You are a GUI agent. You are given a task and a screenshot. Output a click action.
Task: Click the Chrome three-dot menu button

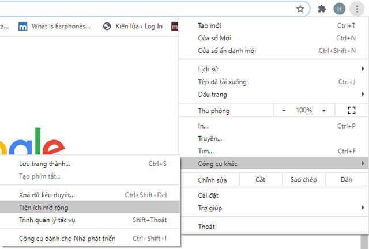357,9
